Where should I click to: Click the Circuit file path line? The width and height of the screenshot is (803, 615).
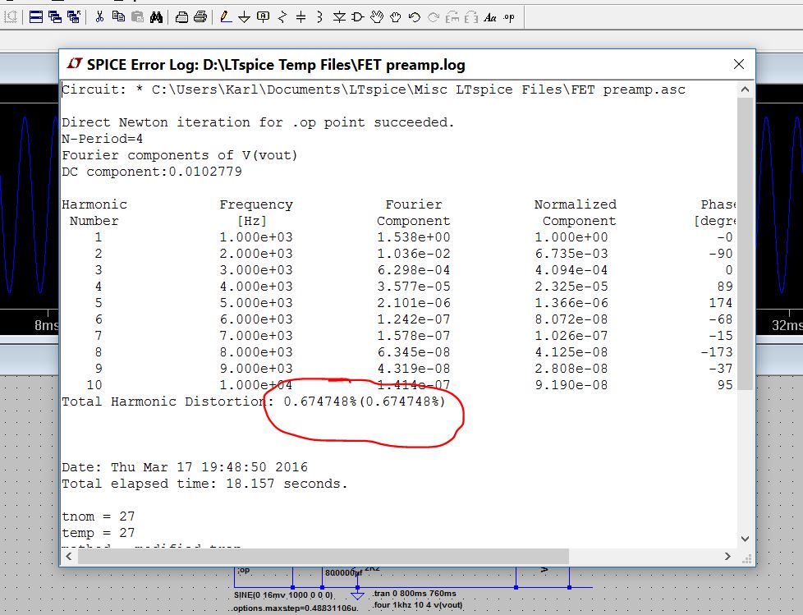[374, 89]
